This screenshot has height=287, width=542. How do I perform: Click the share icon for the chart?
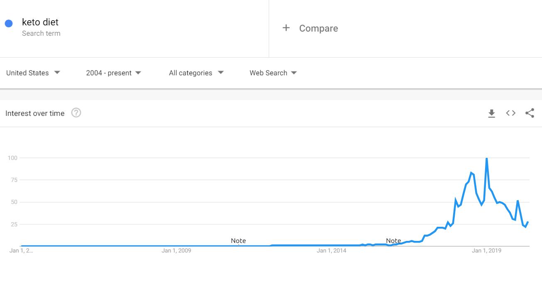coord(530,113)
